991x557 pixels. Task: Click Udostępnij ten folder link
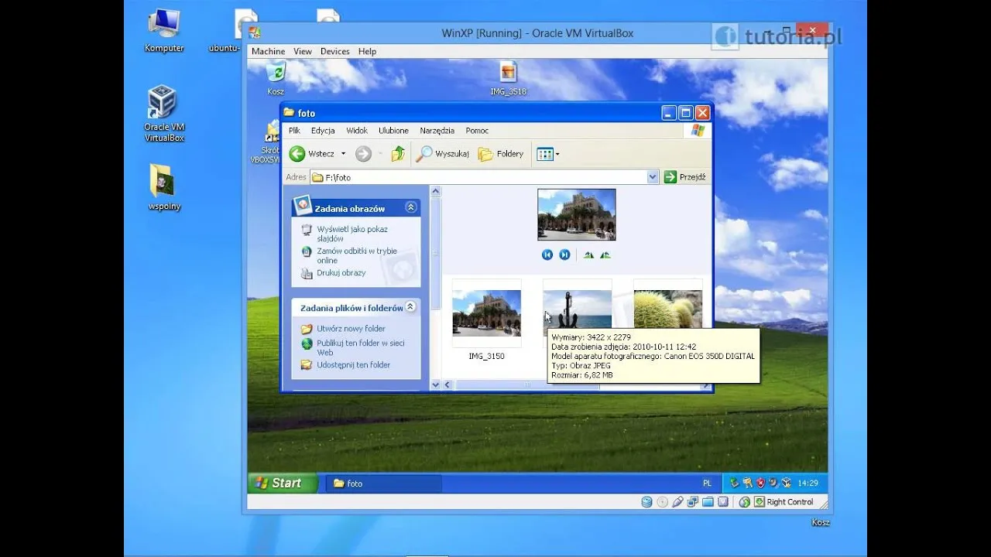353,365
